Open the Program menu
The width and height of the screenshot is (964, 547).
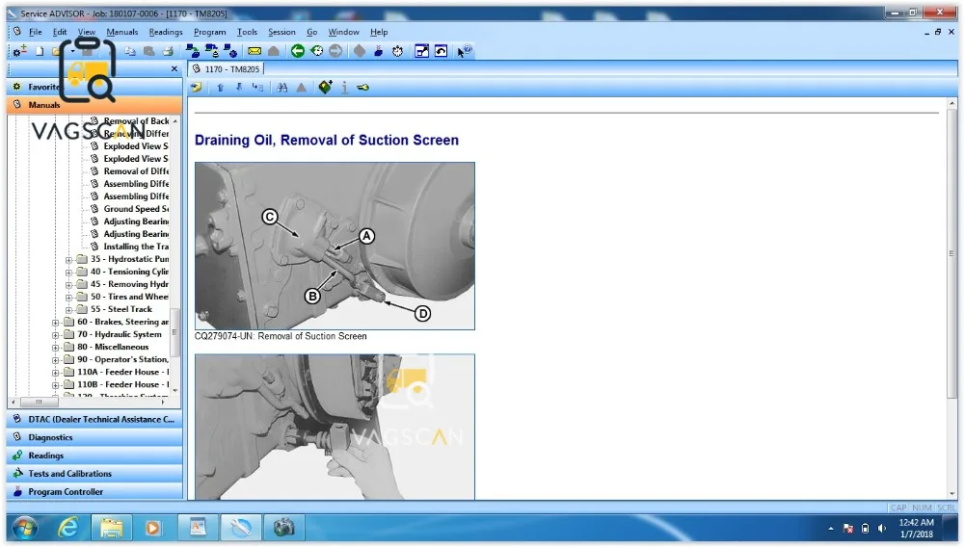pos(209,32)
